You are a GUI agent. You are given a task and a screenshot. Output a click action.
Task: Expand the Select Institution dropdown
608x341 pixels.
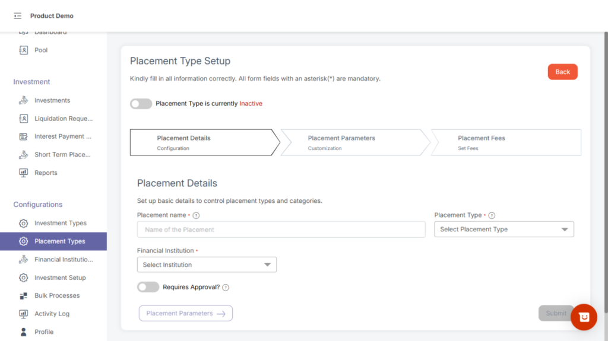207,264
